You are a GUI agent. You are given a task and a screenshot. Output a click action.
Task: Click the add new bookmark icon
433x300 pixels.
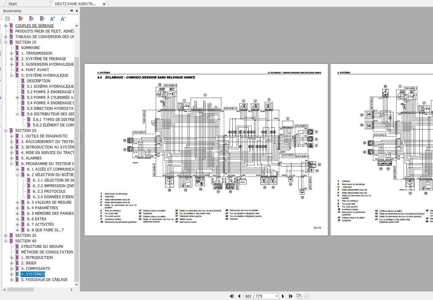point(31,19)
